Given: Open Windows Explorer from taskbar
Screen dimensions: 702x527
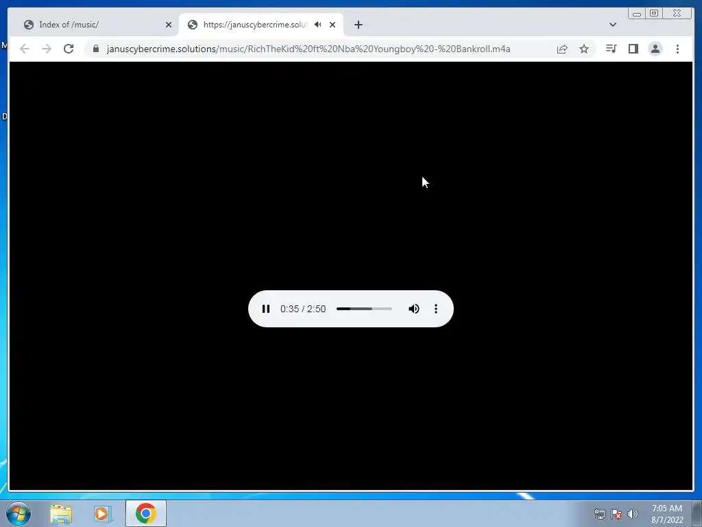Looking at the screenshot, I should coord(61,513).
